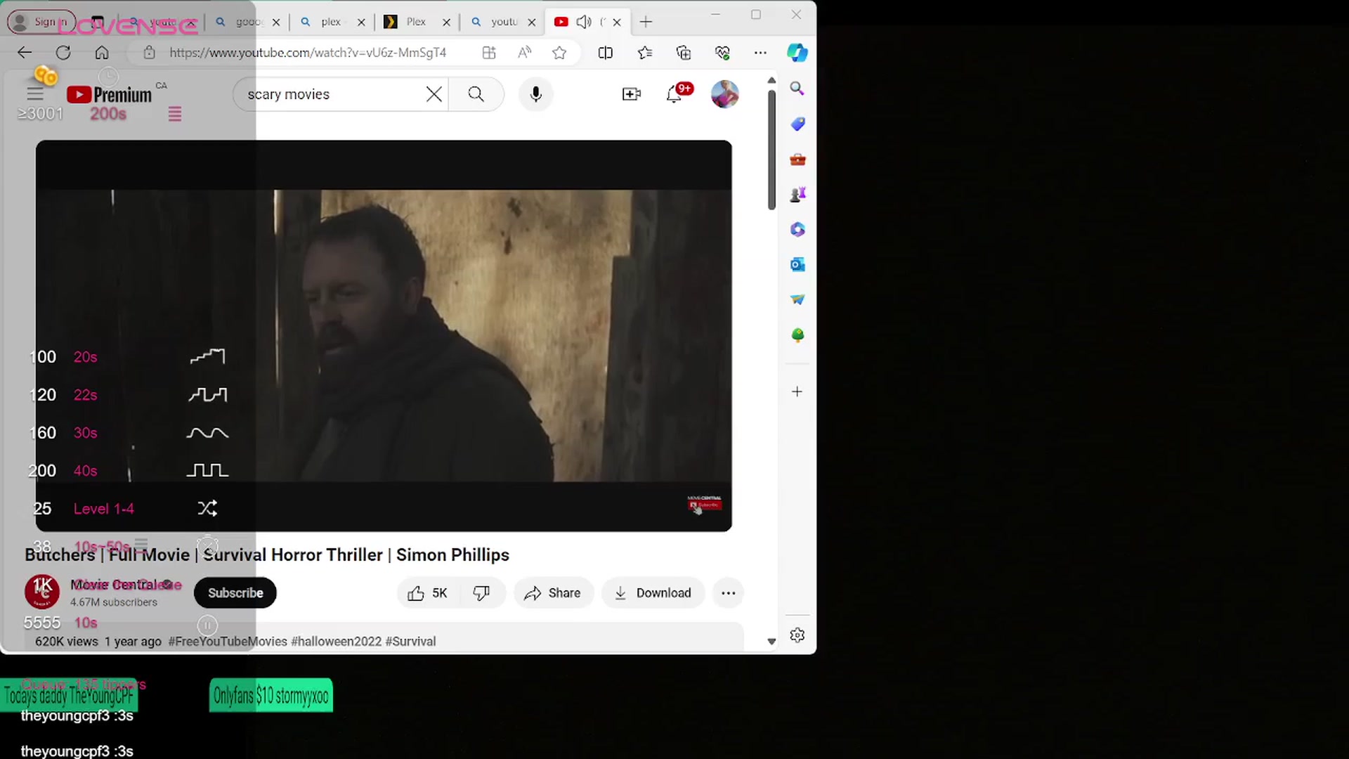The width and height of the screenshot is (1349, 759).
Task: Open more actions under the video
Action: 729,593
